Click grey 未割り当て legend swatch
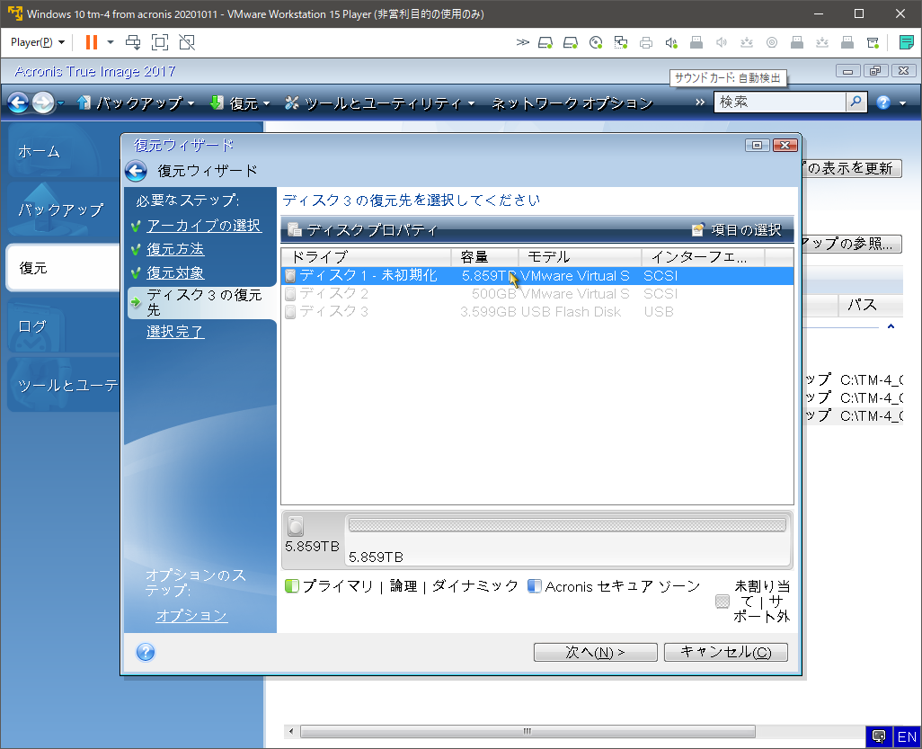The width and height of the screenshot is (922, 749). coord(723,602)
